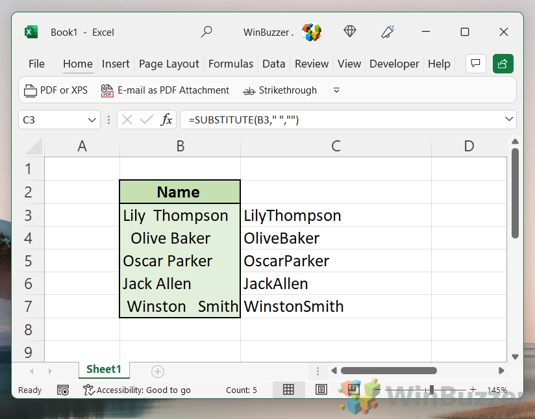Viewport: 535px width, 419px height.
Task: Expand Customize Quick Access Toolbar arrow
Action: 336,90
